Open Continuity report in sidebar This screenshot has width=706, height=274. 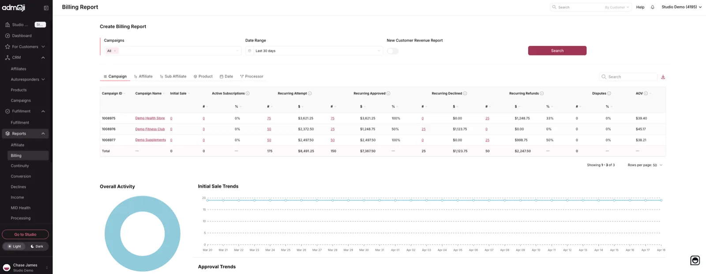[20, 166]
